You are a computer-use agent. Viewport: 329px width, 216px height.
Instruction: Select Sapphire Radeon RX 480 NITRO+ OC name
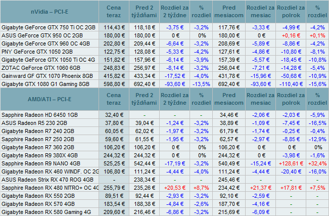[50, 188]
